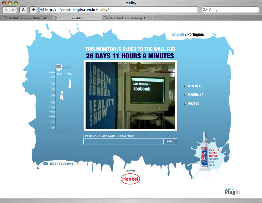Image resolution: width=262 pixels, height=203 pixels.
Task: Click the "03g" weight label
Action: click(x=70, y=74)
